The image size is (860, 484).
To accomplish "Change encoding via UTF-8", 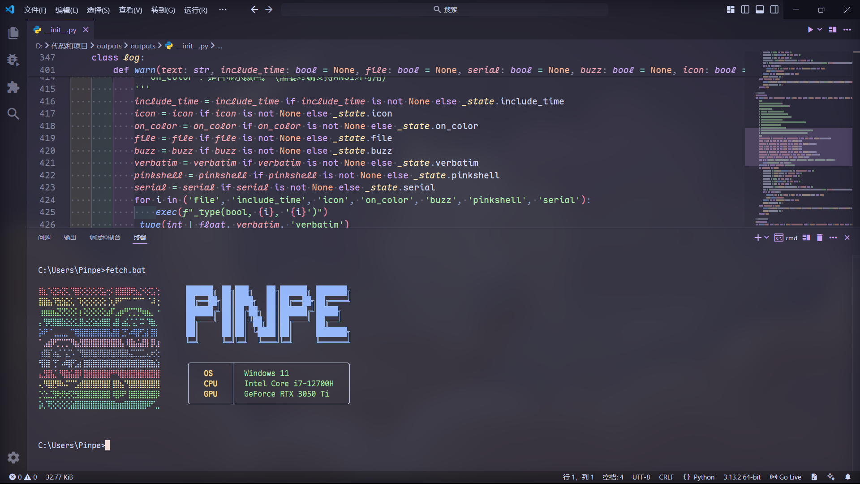I will pos(641,477).
